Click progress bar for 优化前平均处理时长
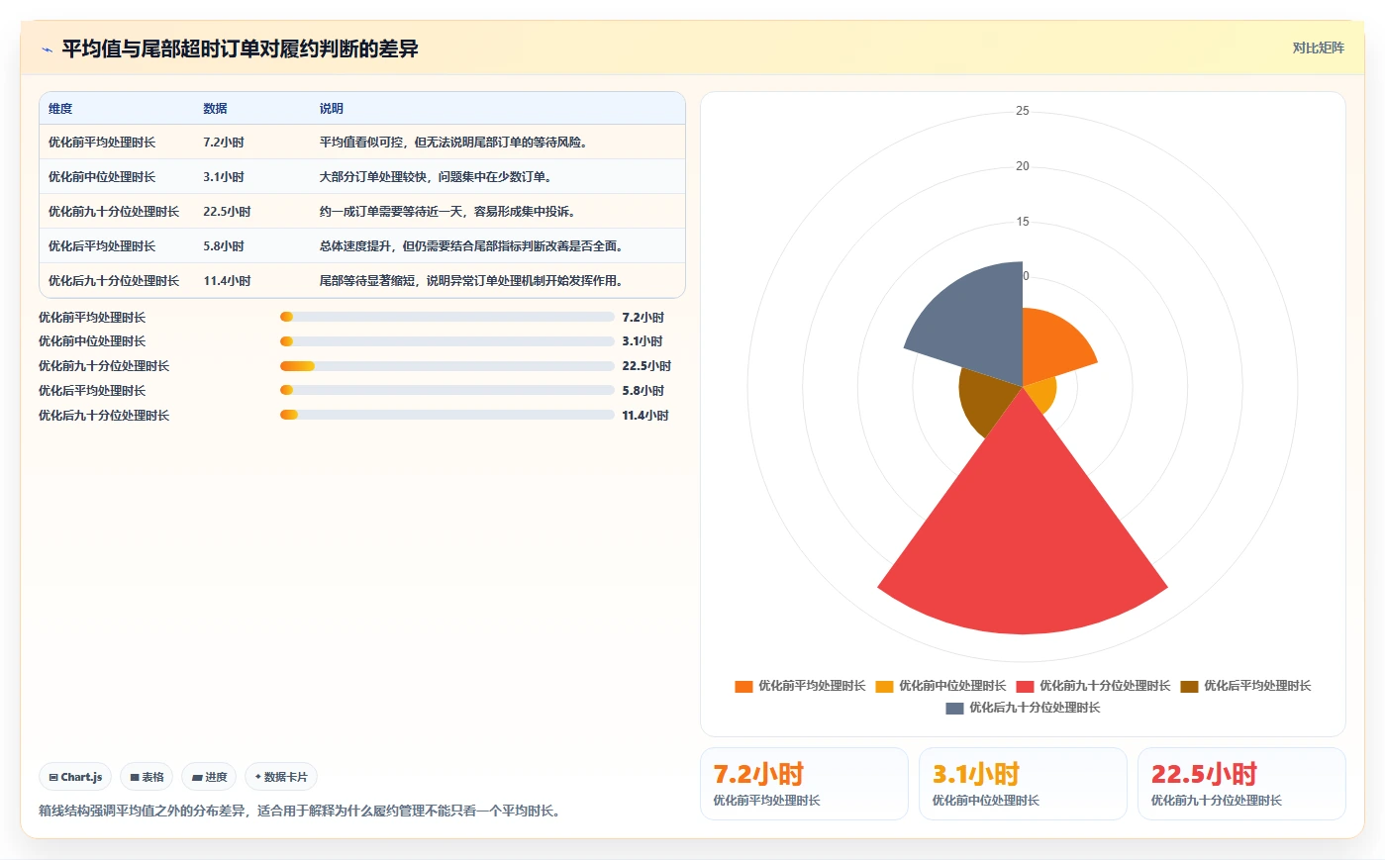Viewport: 1385px width, 860px height. point(447,317)
